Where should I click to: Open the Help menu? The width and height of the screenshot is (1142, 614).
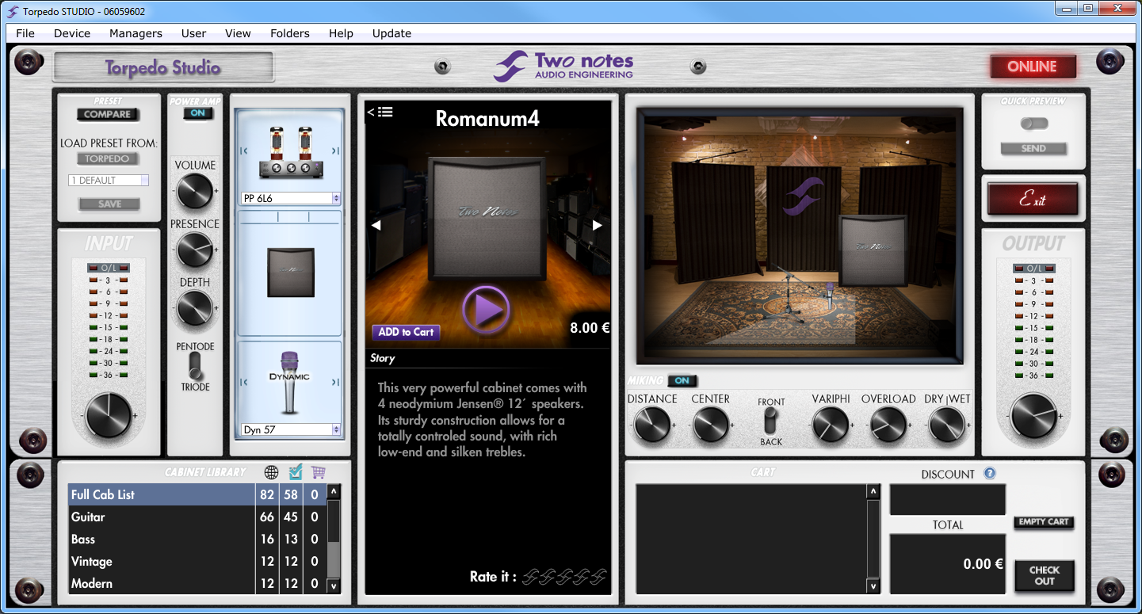(x=341, y=33)
